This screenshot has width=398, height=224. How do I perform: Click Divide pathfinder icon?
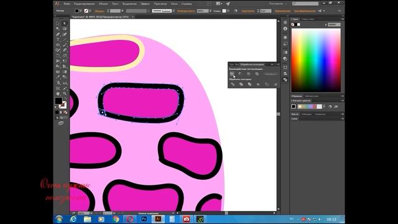point(233,84)
